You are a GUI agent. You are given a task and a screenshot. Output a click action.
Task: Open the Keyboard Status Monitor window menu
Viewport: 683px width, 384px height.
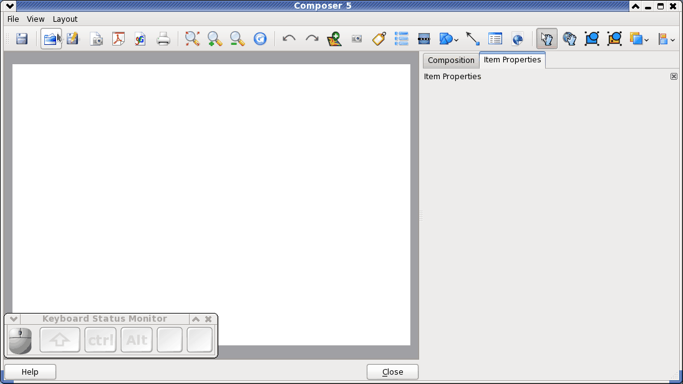(x=14, y=319)
